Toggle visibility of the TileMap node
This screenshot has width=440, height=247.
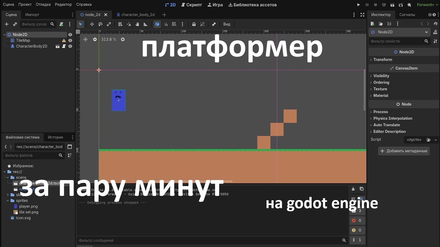[70, 40]
